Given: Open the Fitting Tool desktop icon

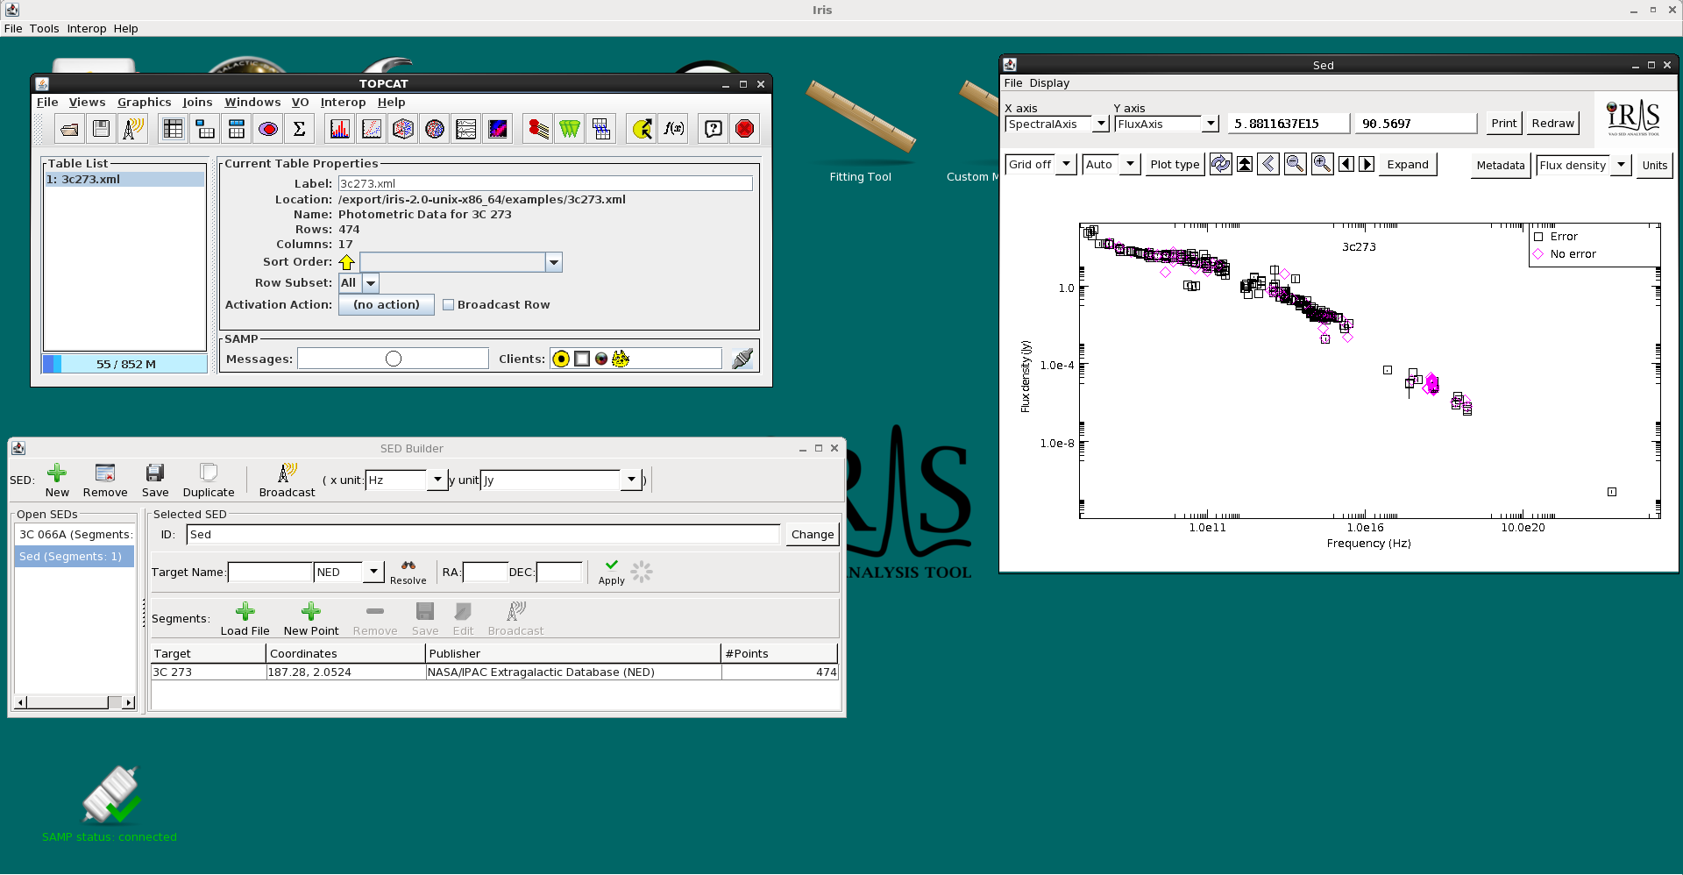Looking at the screenshot, I should [x=860, y=130].
